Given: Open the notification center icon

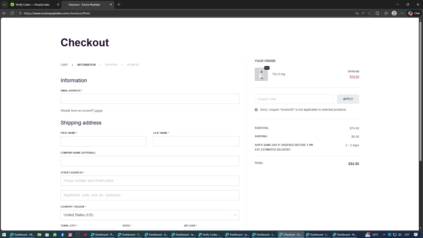Looking at the screenshot, I should pyautogui.click(x=416, y=235).
